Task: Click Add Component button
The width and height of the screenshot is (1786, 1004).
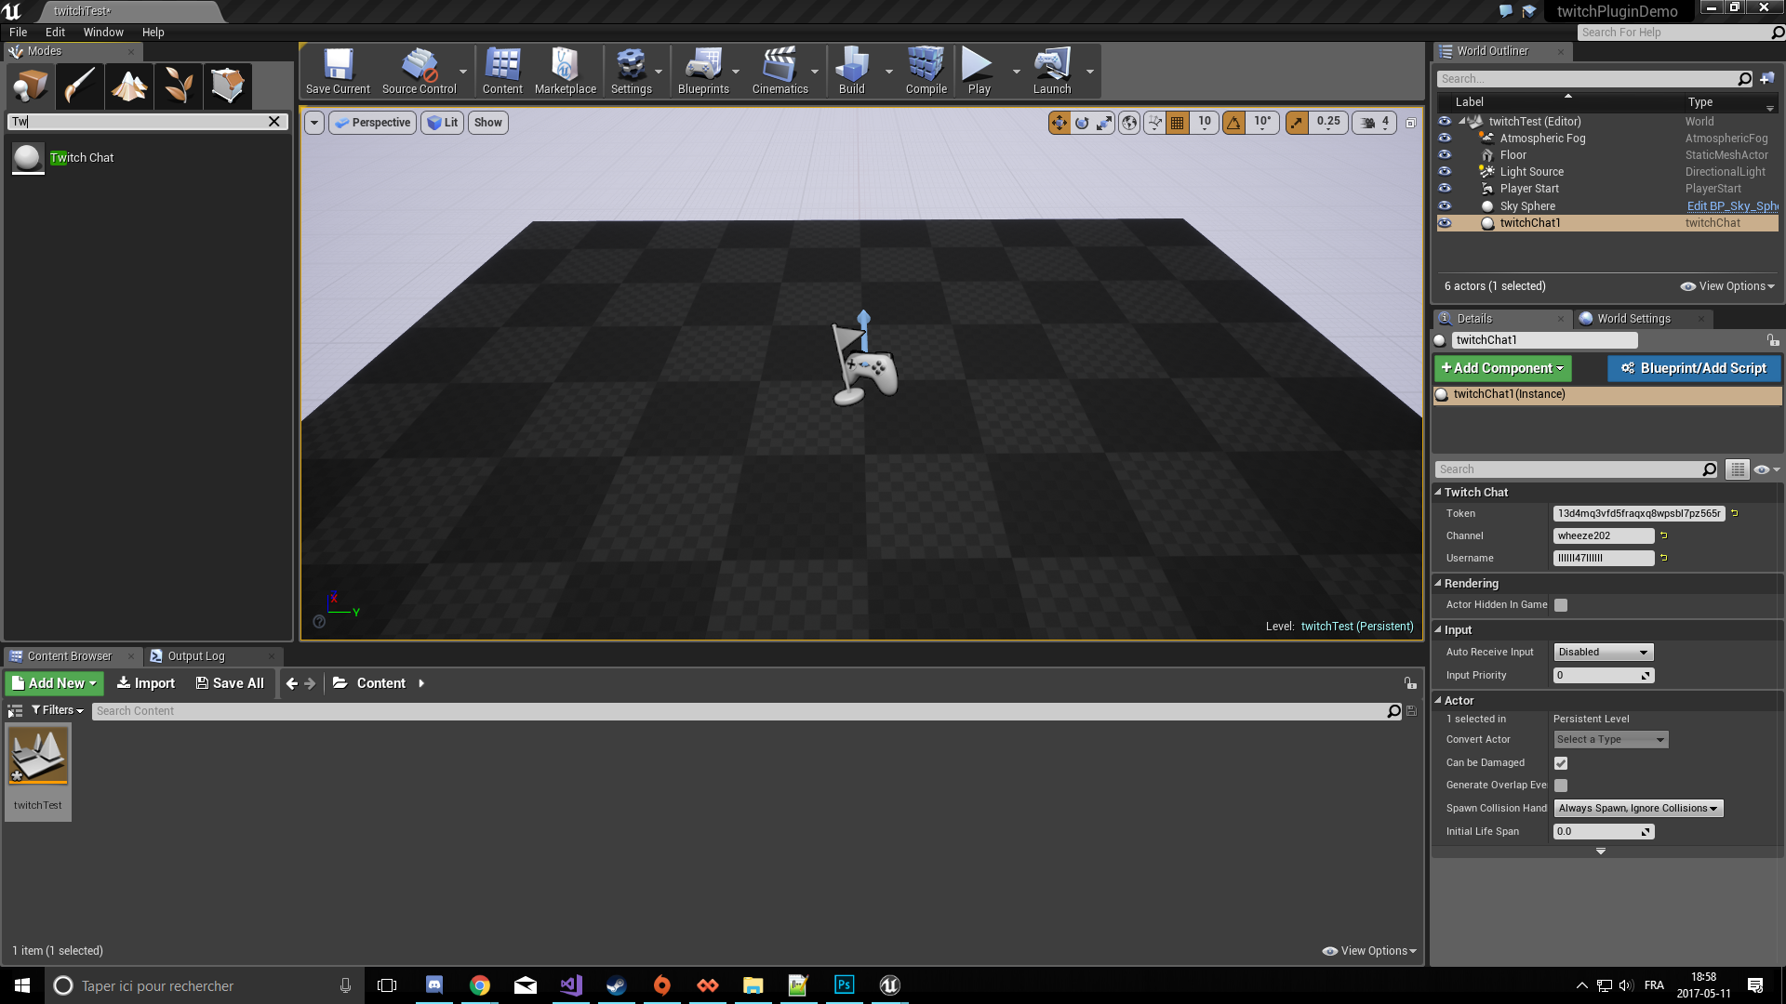Action: tap(1502, 368)
